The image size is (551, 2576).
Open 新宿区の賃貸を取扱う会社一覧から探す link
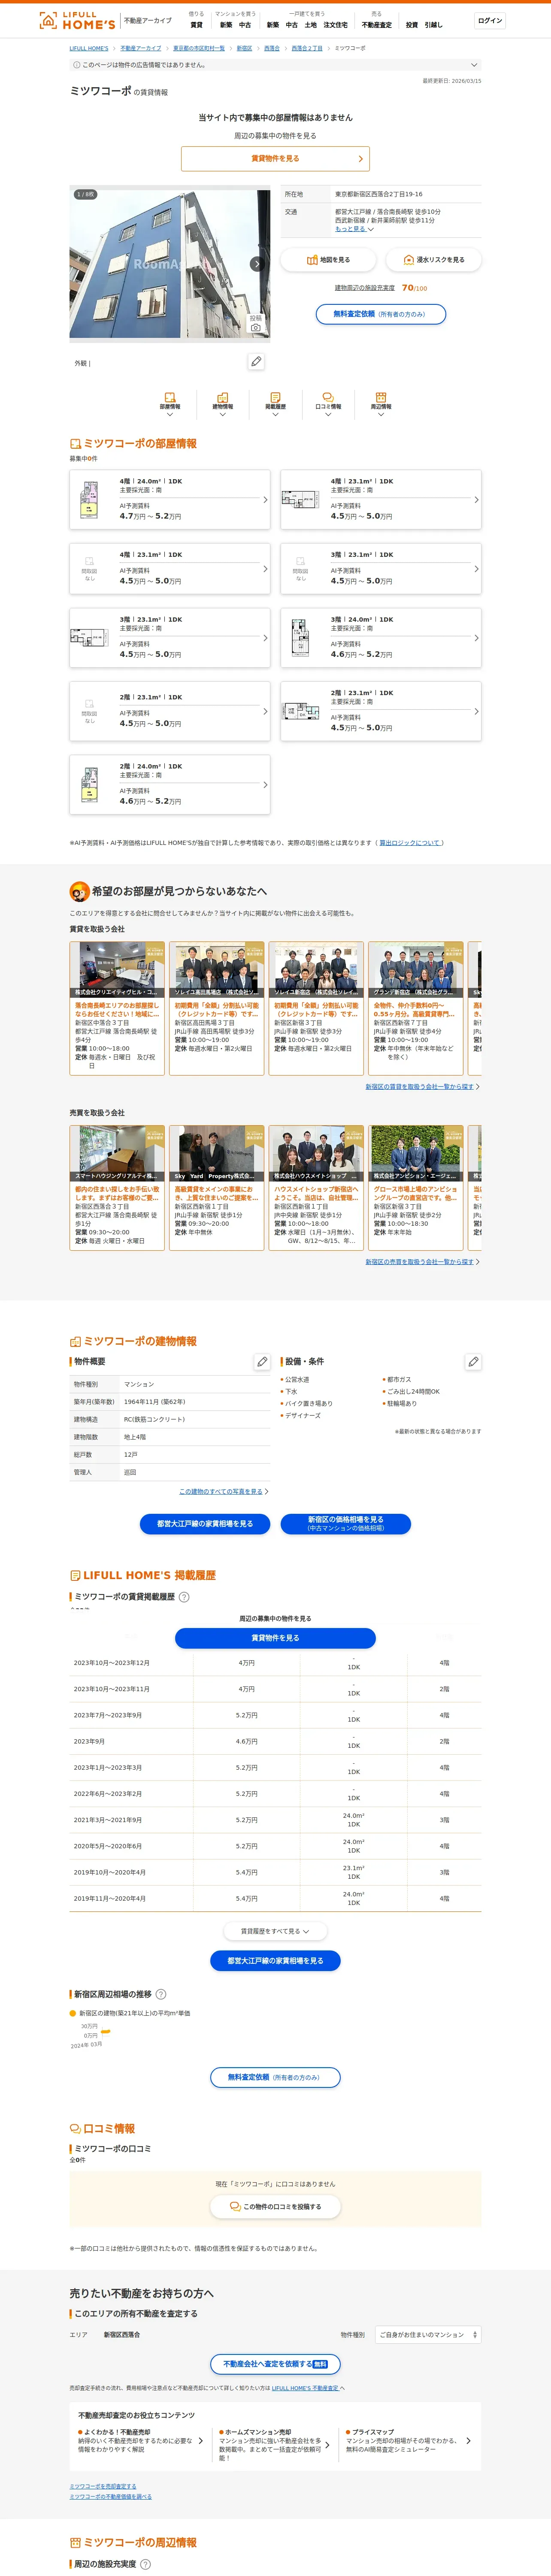pyautogui.click(x=420, y=1086)
